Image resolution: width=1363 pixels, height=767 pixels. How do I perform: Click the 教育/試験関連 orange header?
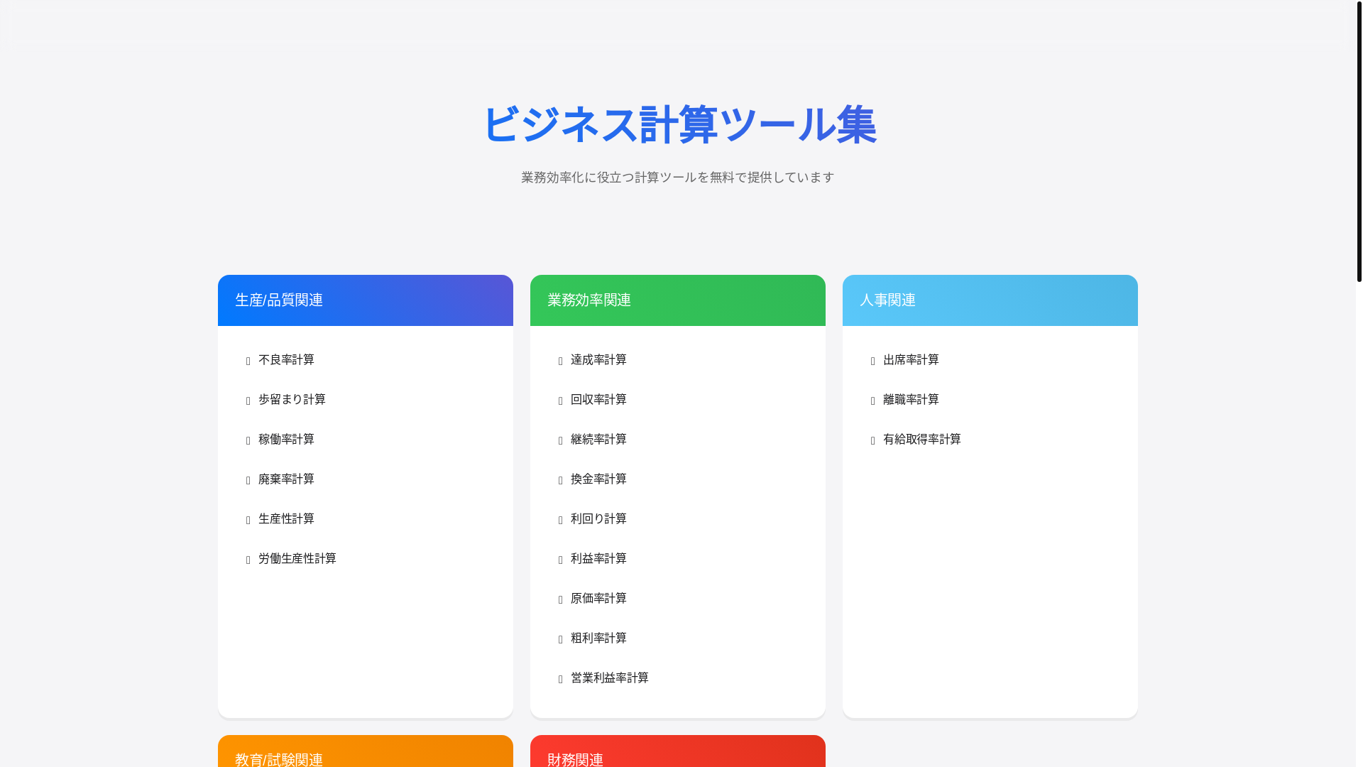(366, 751)
